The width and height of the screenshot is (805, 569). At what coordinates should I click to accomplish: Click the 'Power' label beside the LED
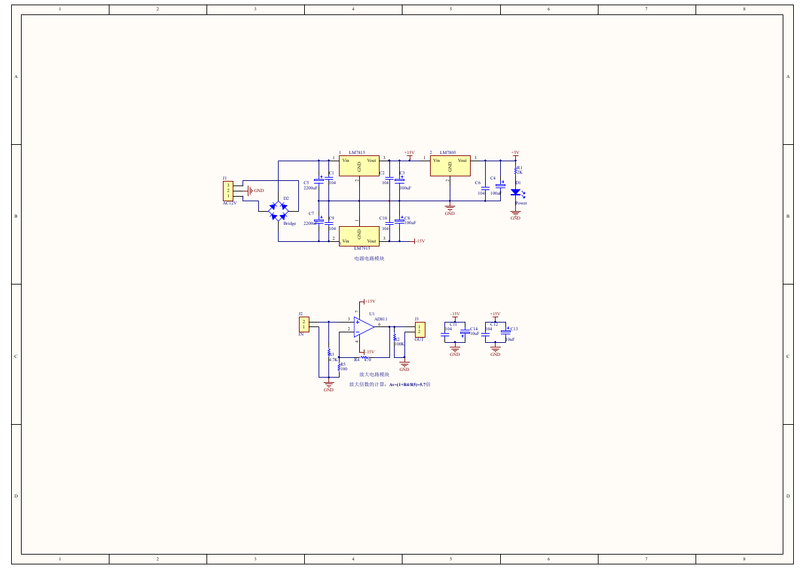521,203
